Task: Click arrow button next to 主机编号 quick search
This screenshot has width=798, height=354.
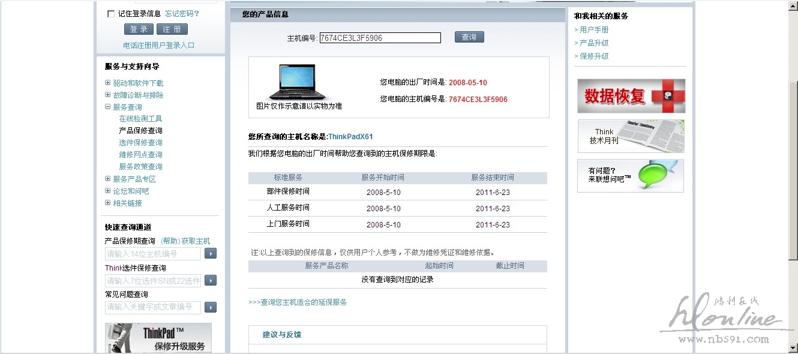Action: pos(211,254)
